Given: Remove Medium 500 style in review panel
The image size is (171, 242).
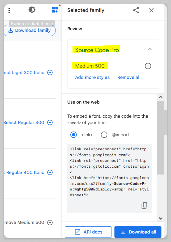Looking at the screenshot, I should 148,66.
